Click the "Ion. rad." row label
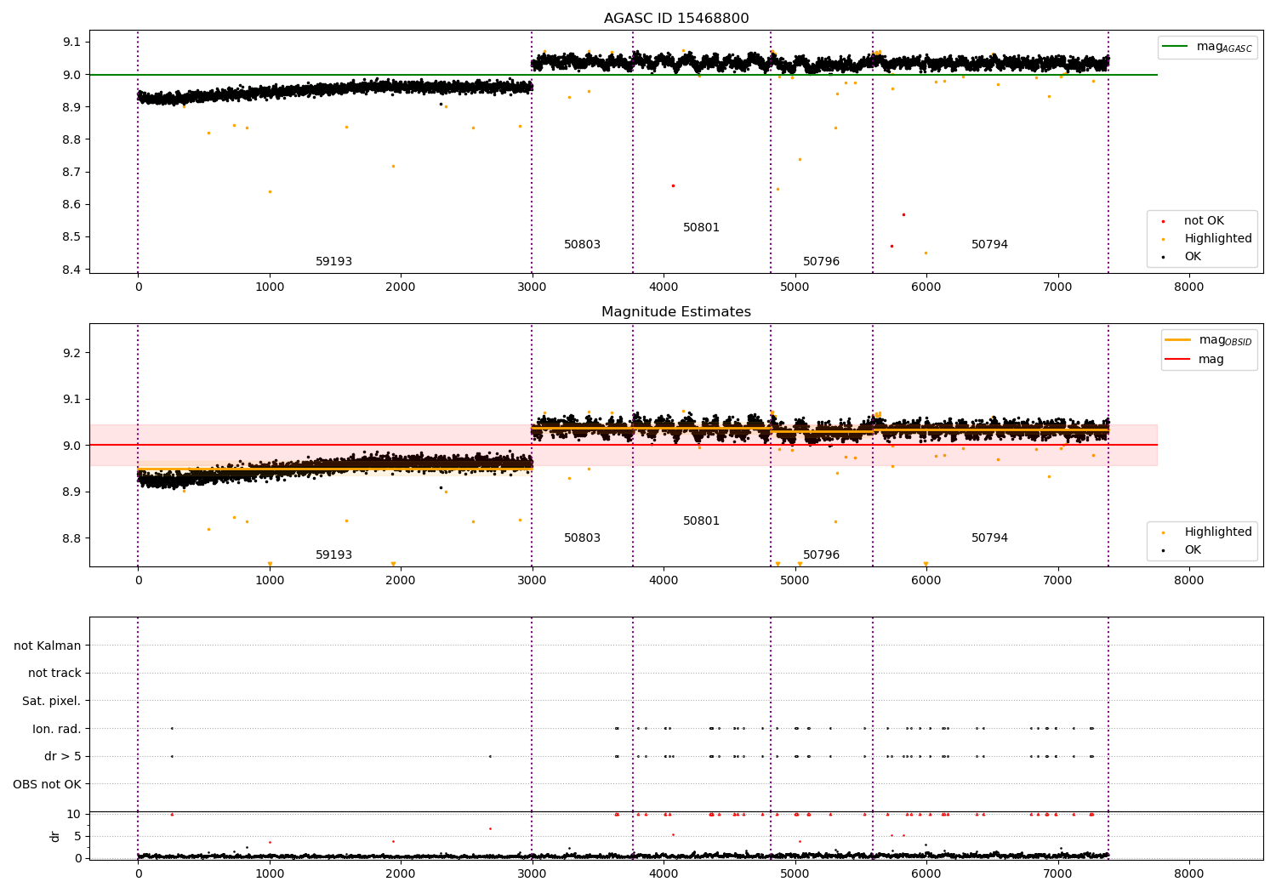 (x=57, y=729)
